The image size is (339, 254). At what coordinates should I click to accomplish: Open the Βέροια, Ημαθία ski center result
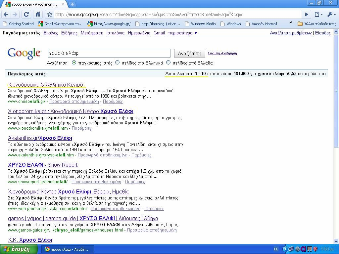(x=68, y=191)
